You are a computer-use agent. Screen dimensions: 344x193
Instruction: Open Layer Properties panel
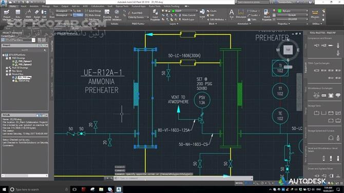pyautogui.click(x=155, y=15)
